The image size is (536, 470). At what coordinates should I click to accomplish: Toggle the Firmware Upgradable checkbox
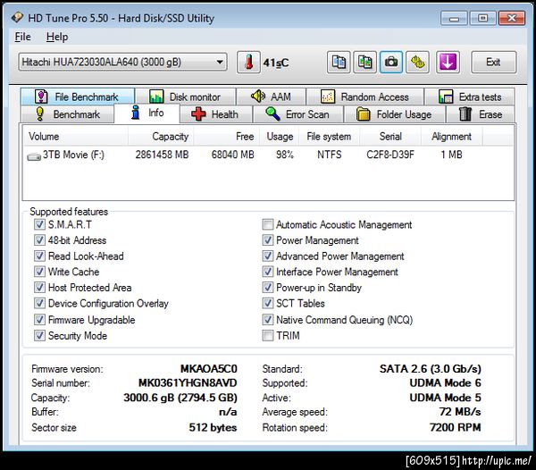[39, 320]
